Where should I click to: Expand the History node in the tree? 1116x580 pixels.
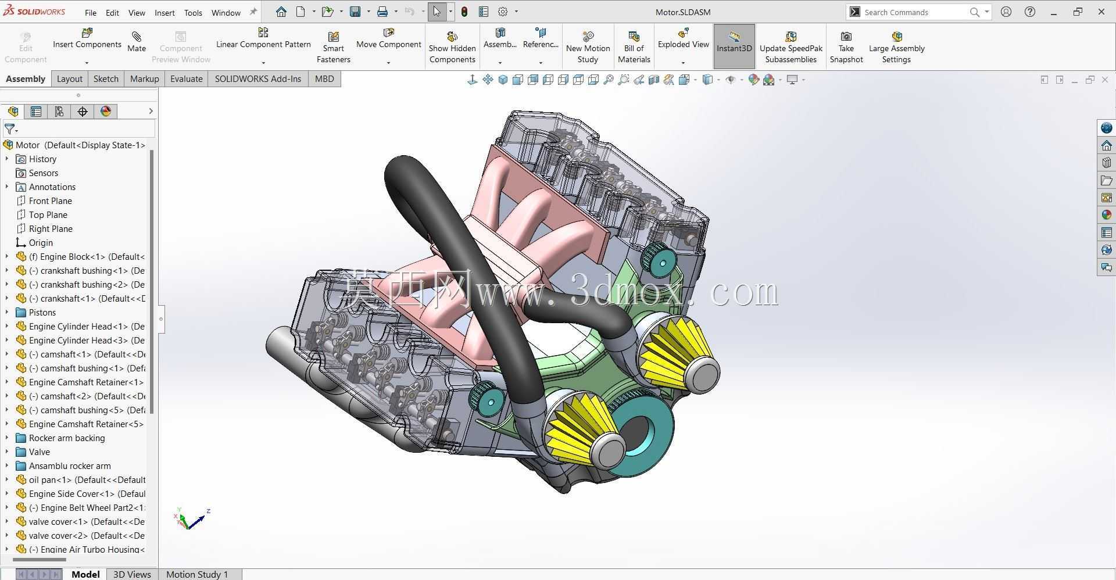tap(7, 159)
